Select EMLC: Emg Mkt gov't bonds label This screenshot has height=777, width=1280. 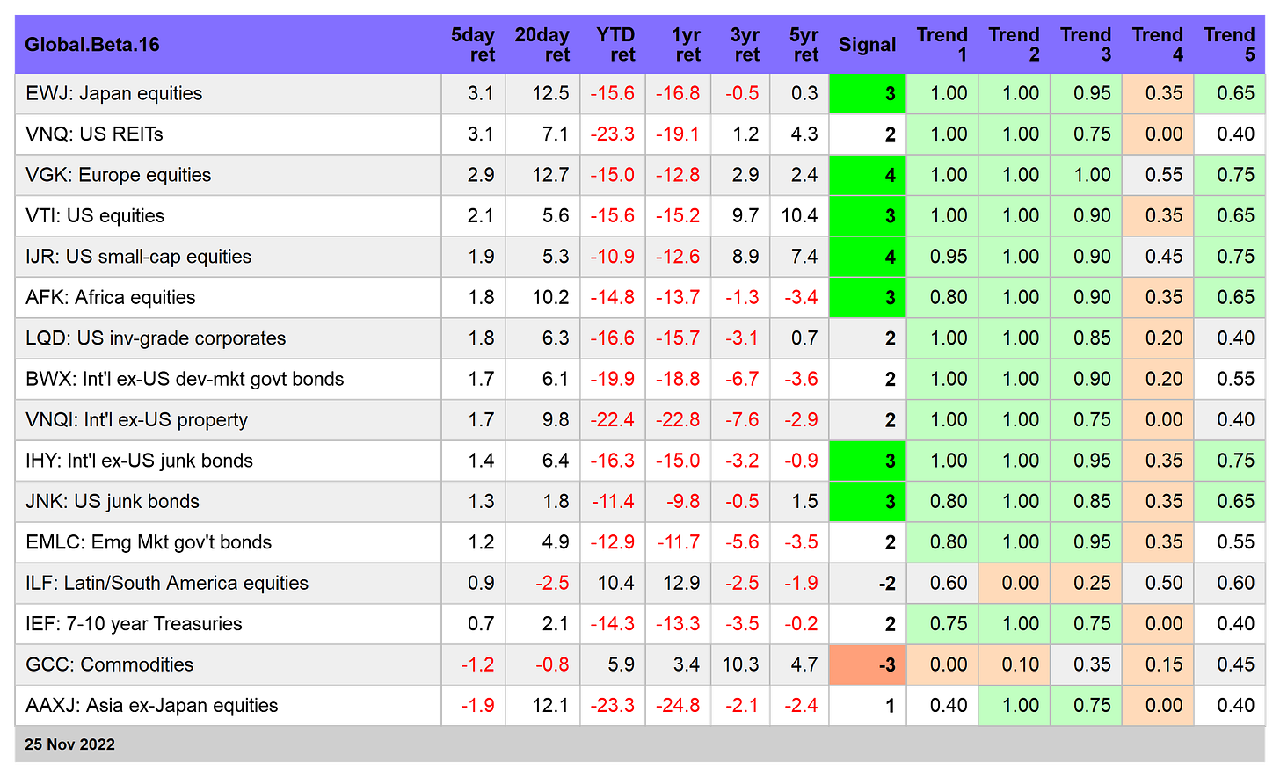[149, 542]
